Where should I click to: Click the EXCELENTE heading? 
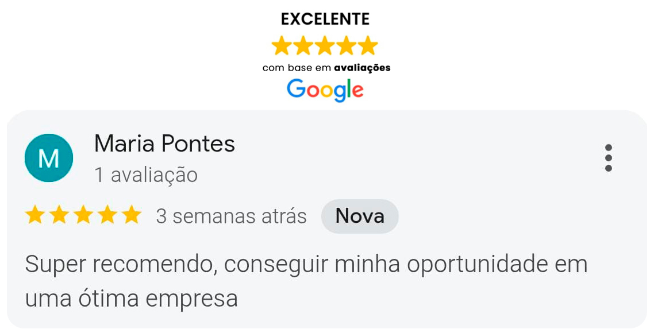(x=325, y=19)
